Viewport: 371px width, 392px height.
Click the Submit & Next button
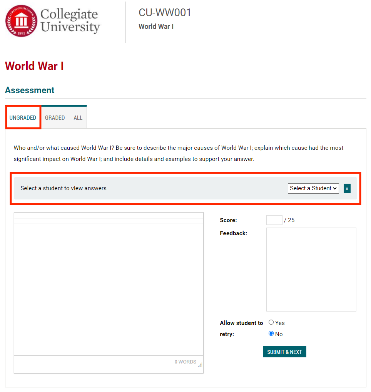click(284, 352)
